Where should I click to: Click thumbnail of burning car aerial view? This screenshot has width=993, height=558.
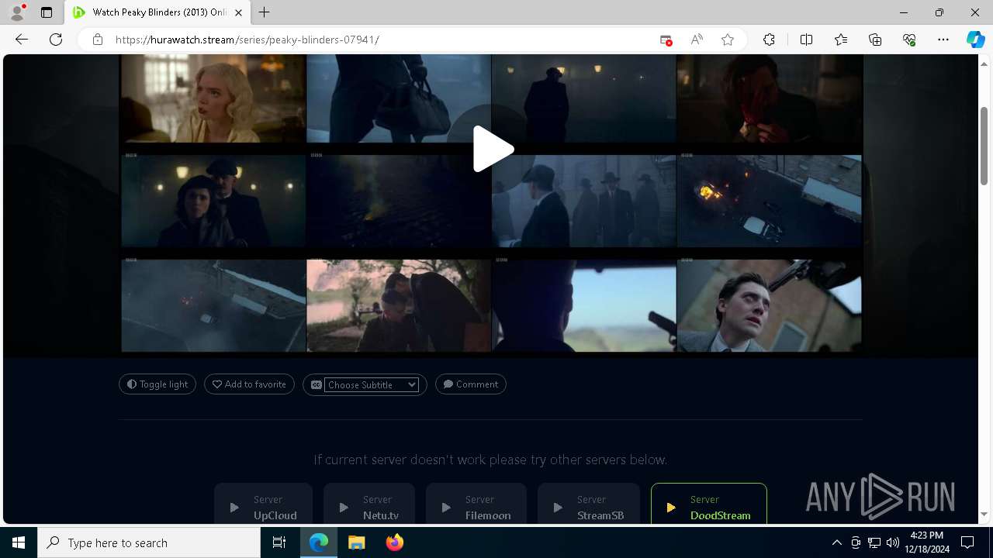click(769, 200)
